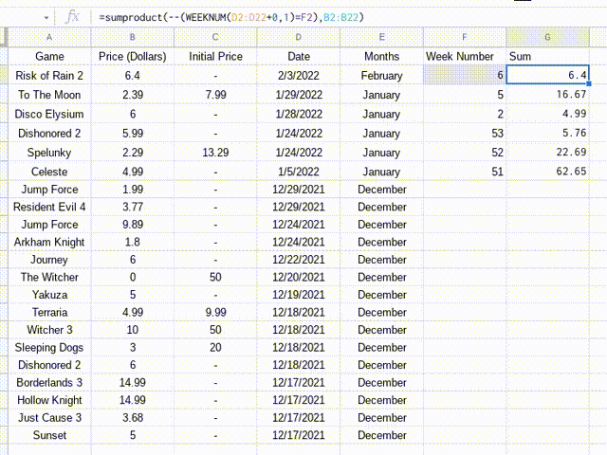Select column A header
The height and width of the screenshot is (455, 607).
coord(49,37)
